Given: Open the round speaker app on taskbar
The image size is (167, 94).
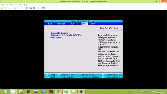Looking at the screenshot, I should (x=28, y=92).
